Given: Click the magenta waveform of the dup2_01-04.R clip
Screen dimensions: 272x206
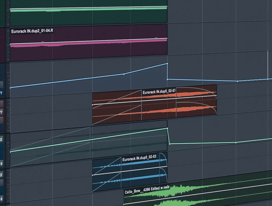Looking at the screenshot, I should [88, 43].
